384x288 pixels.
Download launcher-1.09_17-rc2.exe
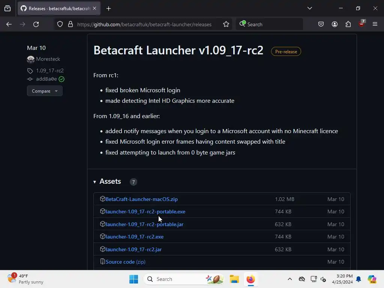pos(135,237)
